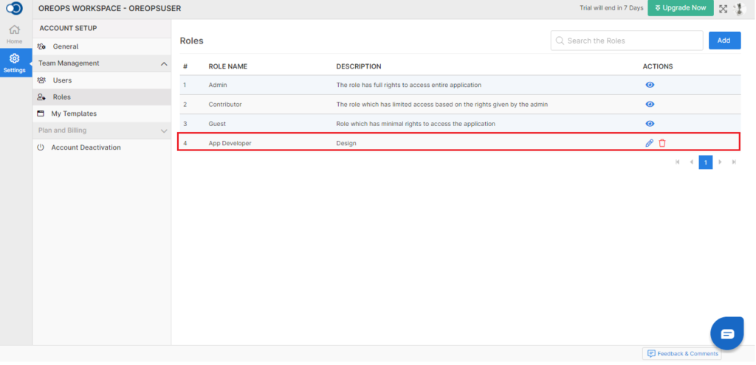Click the Add button
This screenshot has width=756, height=365.
tap(725, 41)
